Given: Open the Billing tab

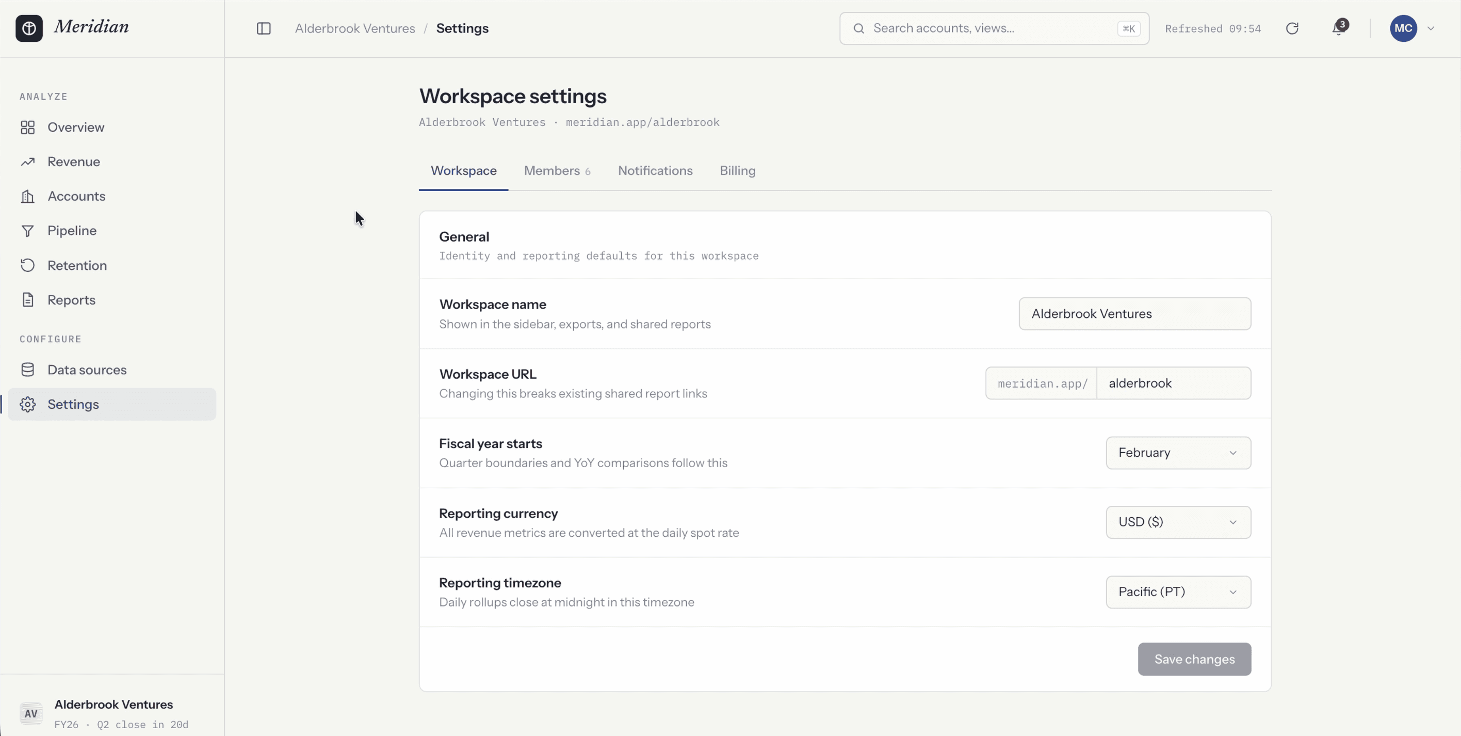Looking at the screenshot, I should click(737, 171).
